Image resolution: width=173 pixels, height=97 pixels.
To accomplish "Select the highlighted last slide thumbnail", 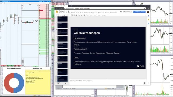I will (62, 79).
